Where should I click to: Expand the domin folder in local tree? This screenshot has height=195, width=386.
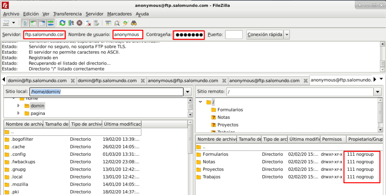click(x=18, y=106)
